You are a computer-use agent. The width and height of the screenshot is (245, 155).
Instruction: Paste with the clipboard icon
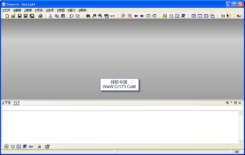(63, 16)
